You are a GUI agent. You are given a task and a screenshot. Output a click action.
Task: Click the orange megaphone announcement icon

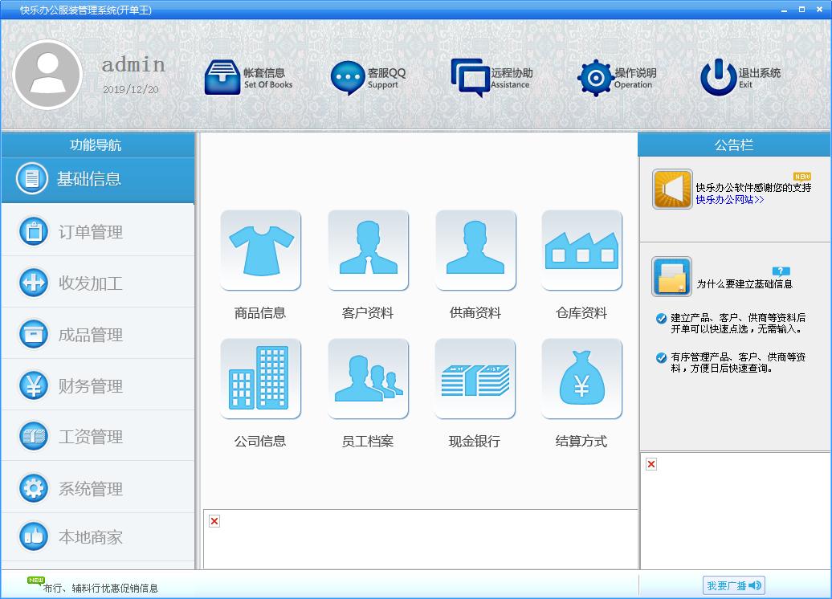(672, 189)
